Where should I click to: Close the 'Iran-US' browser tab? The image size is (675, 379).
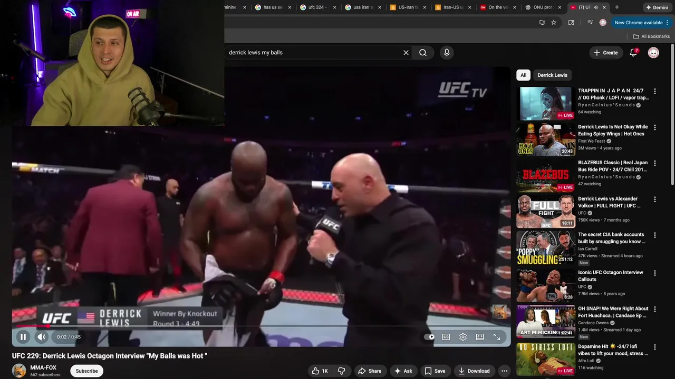pos(469,7)
